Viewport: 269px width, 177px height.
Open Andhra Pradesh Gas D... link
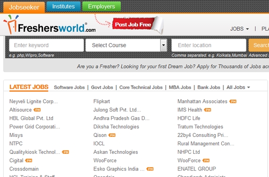[121, 118]
